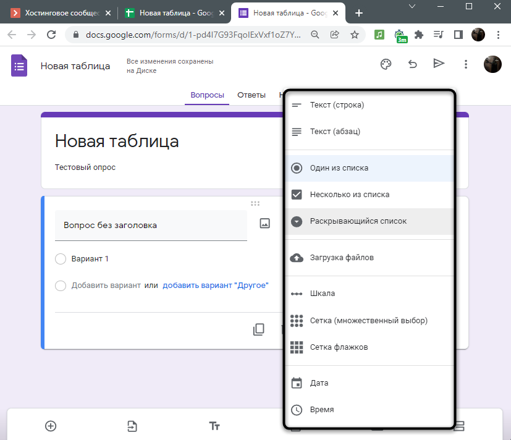Screen dimensions: 511x440
Task: Switch to the Ответы tab
Action: point(251,95)
